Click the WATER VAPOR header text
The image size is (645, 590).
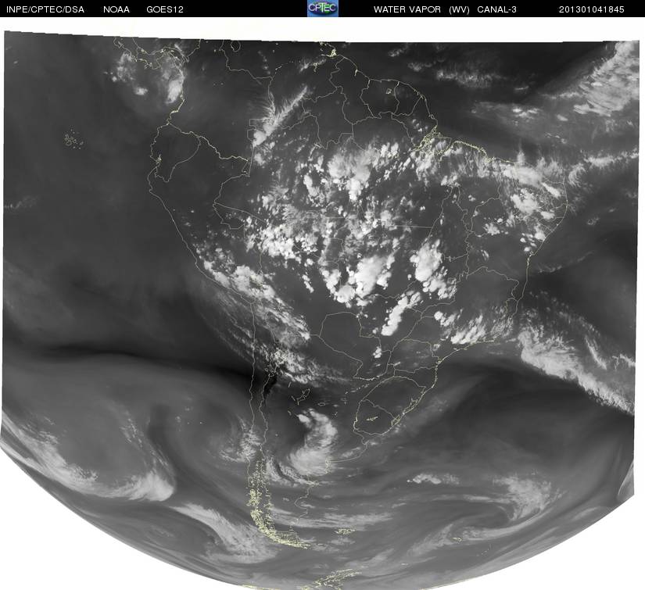click(x=407, y=9)
